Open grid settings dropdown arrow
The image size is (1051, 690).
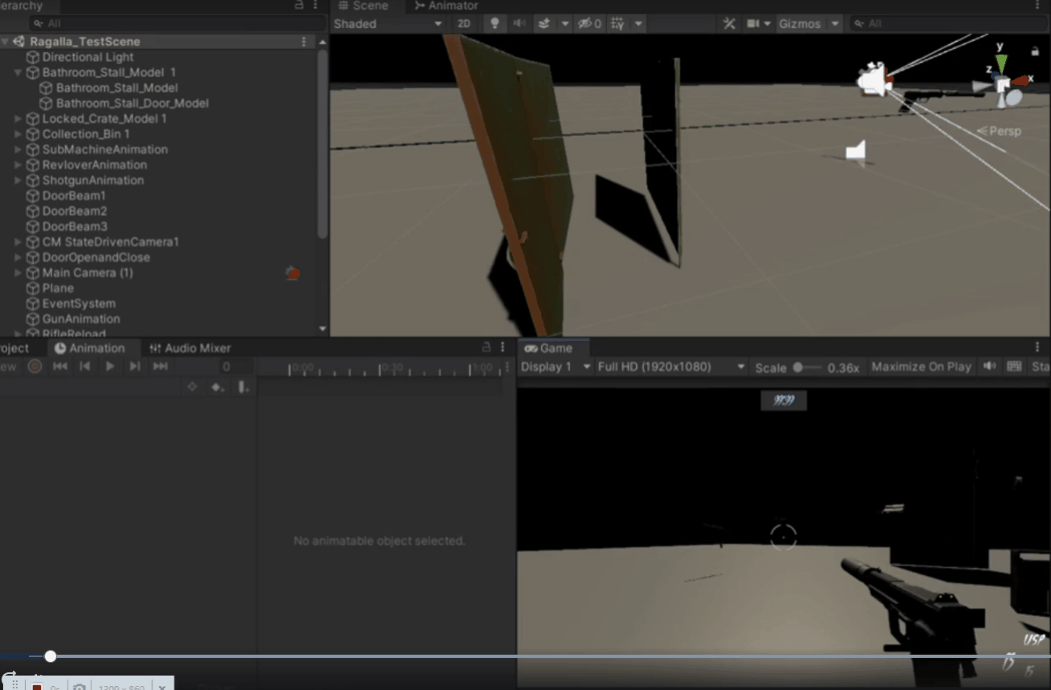coord(639,23)
